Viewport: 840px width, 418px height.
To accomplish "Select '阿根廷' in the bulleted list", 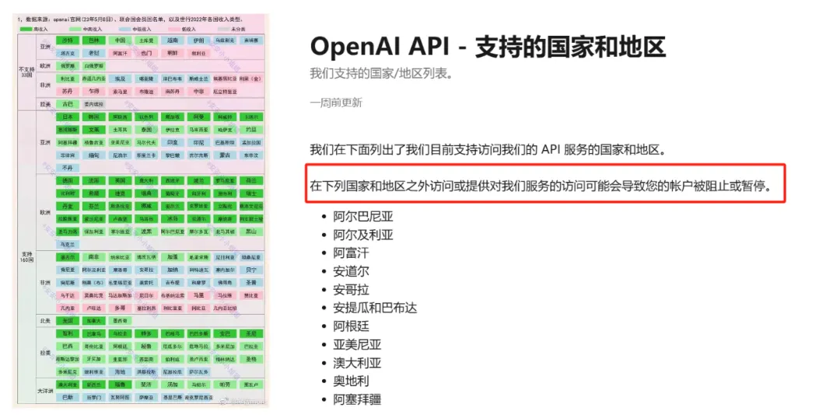I will coord(351,326).
